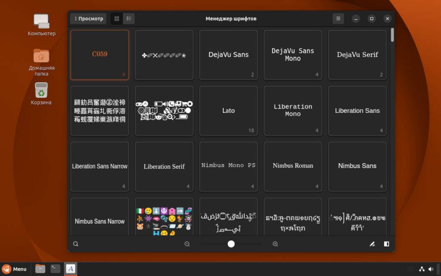The width and height of the screenshot is (441, 276).
Task: Open the Menu button in the taskbar
Action: 14,269
